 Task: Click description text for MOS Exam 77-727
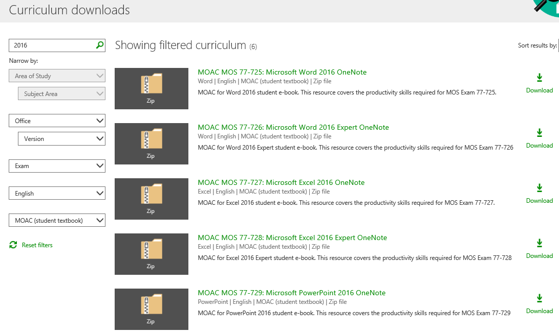346,203
